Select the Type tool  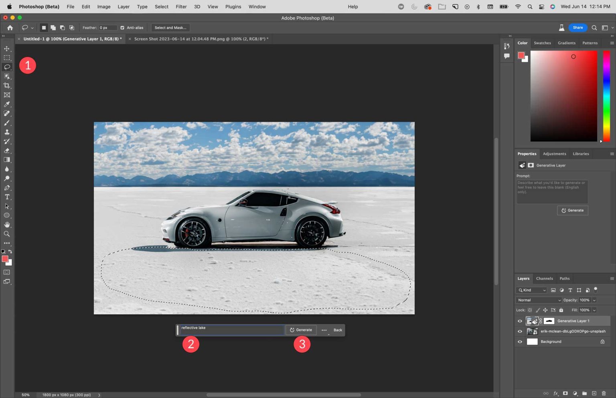[x=7, y=197]
